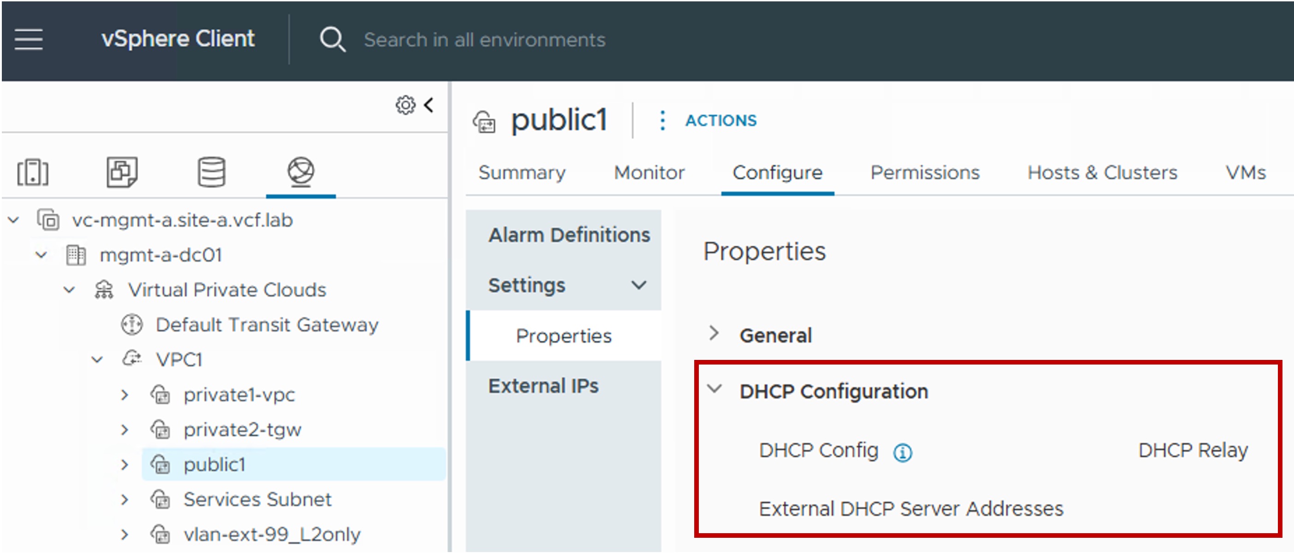This screenshot has width=1294, height=553.
Task: Switch to Hosts and Clusters inventory view
Action: tap(33, 173)
